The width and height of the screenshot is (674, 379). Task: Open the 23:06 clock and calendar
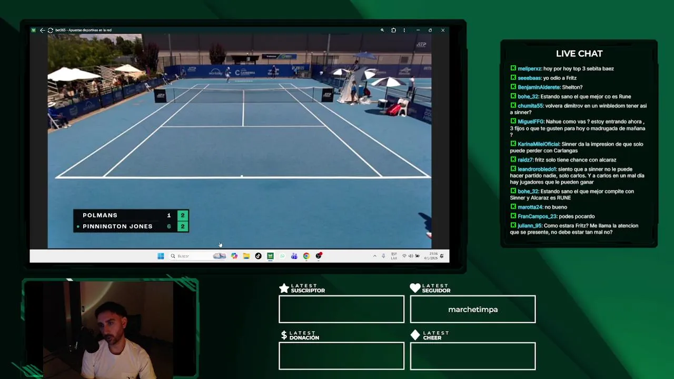(x=430, y=256)
